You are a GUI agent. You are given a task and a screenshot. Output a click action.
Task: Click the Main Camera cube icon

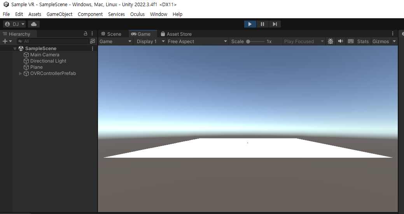(x=26, y=55)
